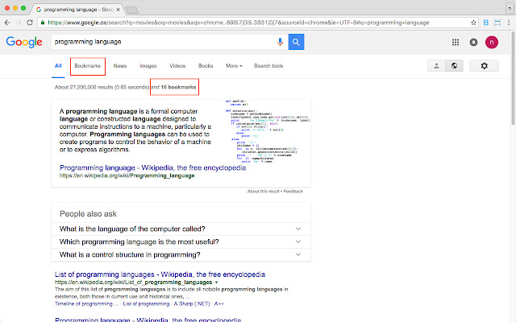Click the browser back arrow
This screenshot has width=516, height=322.
(x=7, y=23)
